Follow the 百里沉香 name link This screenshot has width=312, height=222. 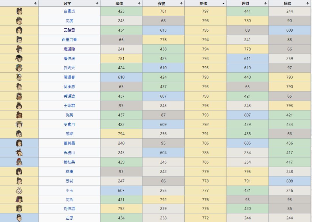click(x=69, y=40)
